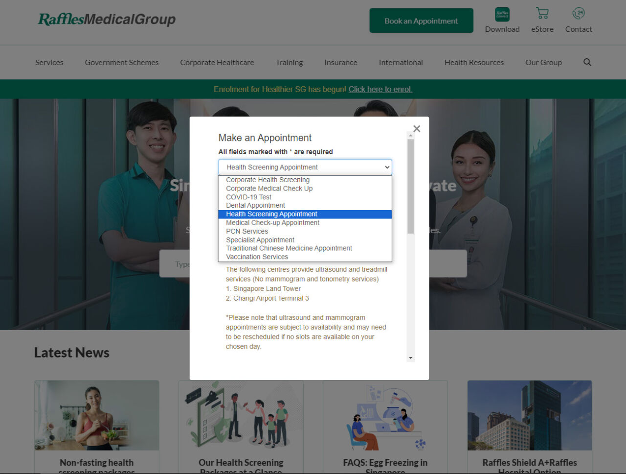The height and width of the screenshot is (474, 626).
Task: Click the Book an Appointment button
Action: pos(421,20)
